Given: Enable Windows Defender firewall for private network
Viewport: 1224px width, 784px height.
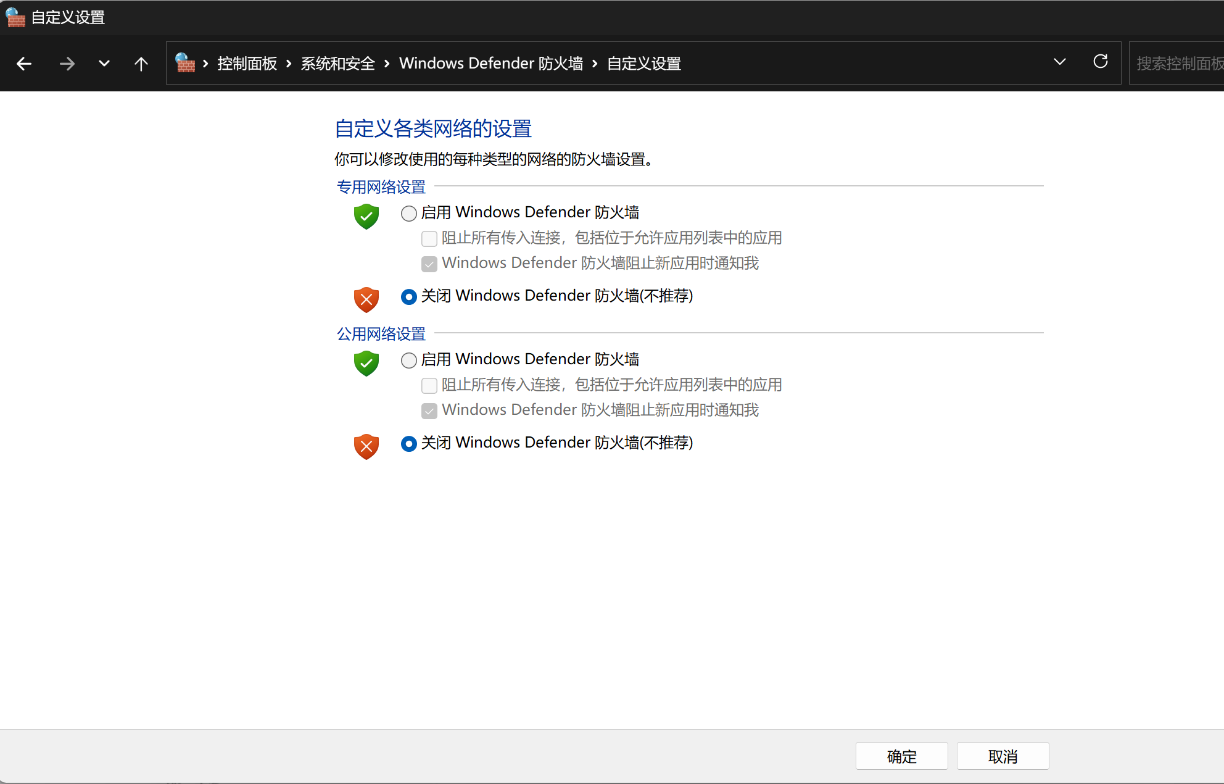Looking at the screenshot, I should (x=408, y=214).
